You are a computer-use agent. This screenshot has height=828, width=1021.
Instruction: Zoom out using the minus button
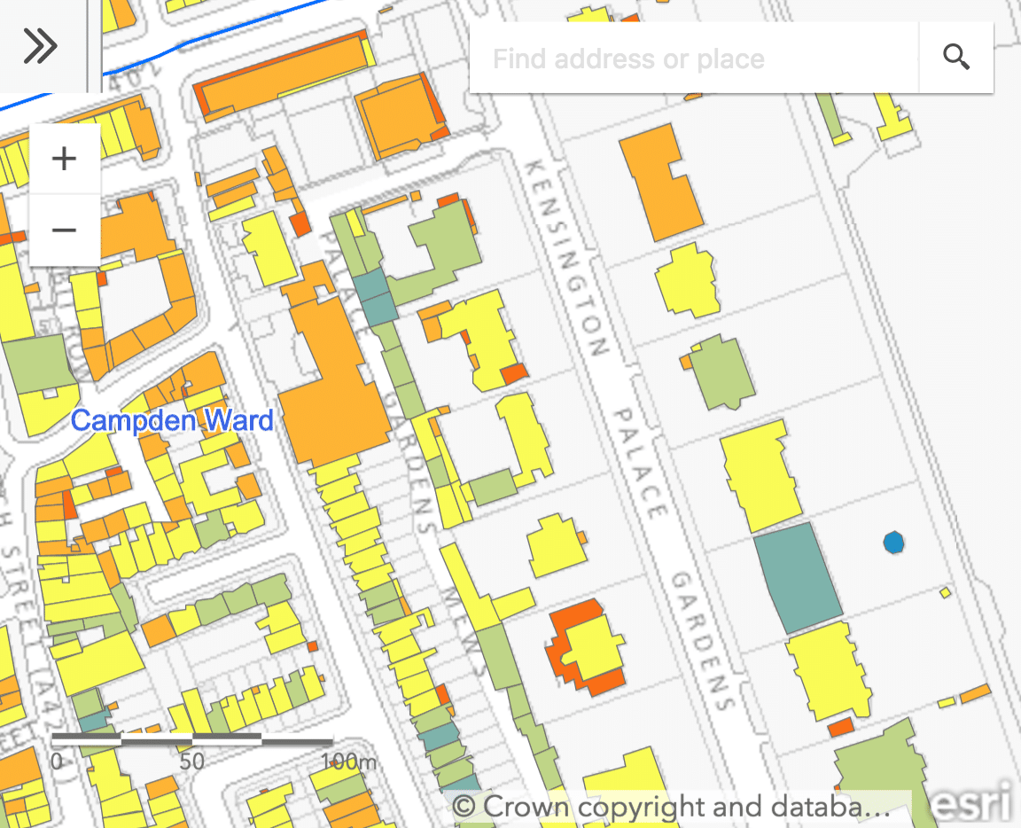tap(64, 230)
